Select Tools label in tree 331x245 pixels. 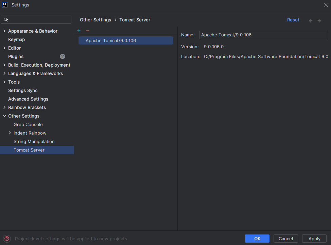[14, 82]
